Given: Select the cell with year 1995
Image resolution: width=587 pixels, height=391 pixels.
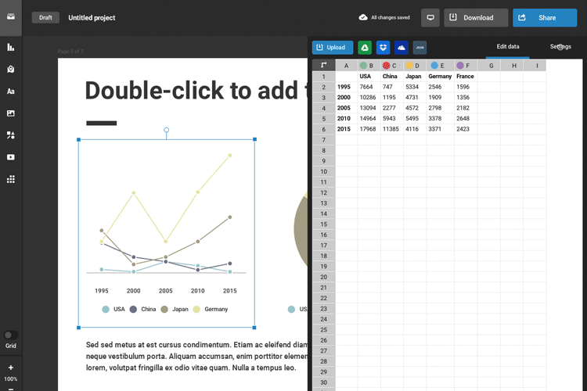Looking at the screenshot, I should [x=346, y=87].
